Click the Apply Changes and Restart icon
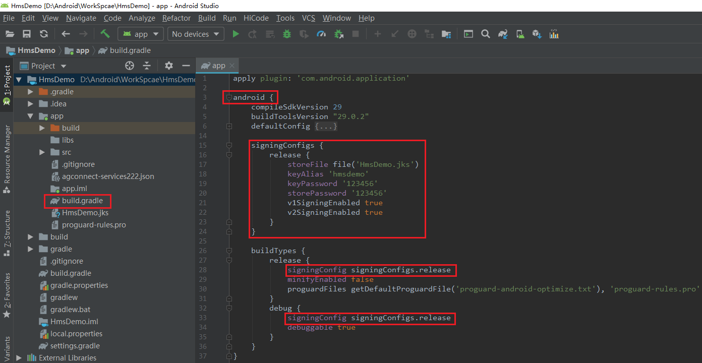702x363 pixels. (x=253, y=34)
